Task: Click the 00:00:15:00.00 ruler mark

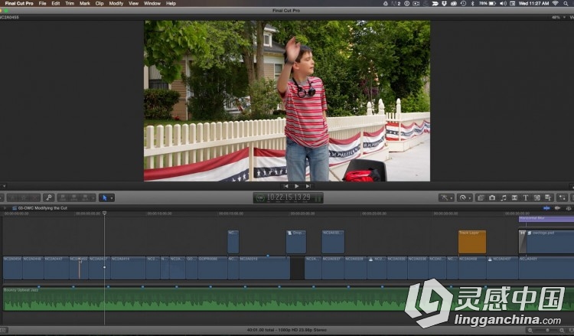Action: [x=230, y=214]
